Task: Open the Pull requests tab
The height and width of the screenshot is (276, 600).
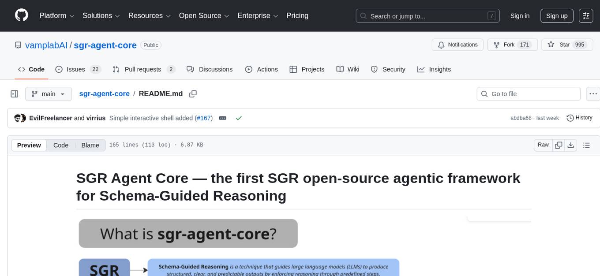Action: pyautogui.click(x=143, y=69)
